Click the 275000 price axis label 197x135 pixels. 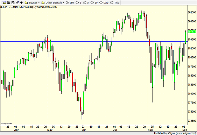(192, 112)
